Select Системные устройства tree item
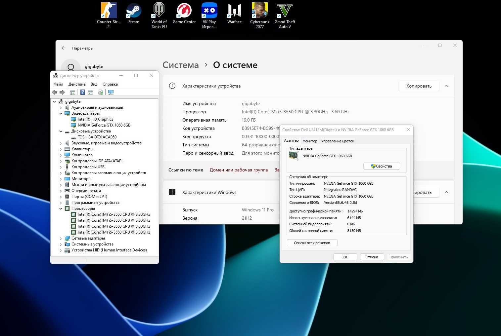This screenshot has width=501, height=336. pos(92,244)
